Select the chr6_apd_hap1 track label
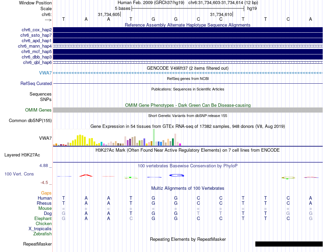 pos(37,40)
